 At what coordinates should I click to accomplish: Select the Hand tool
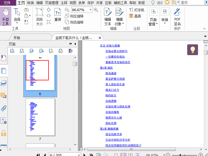[x=6, y=16]
